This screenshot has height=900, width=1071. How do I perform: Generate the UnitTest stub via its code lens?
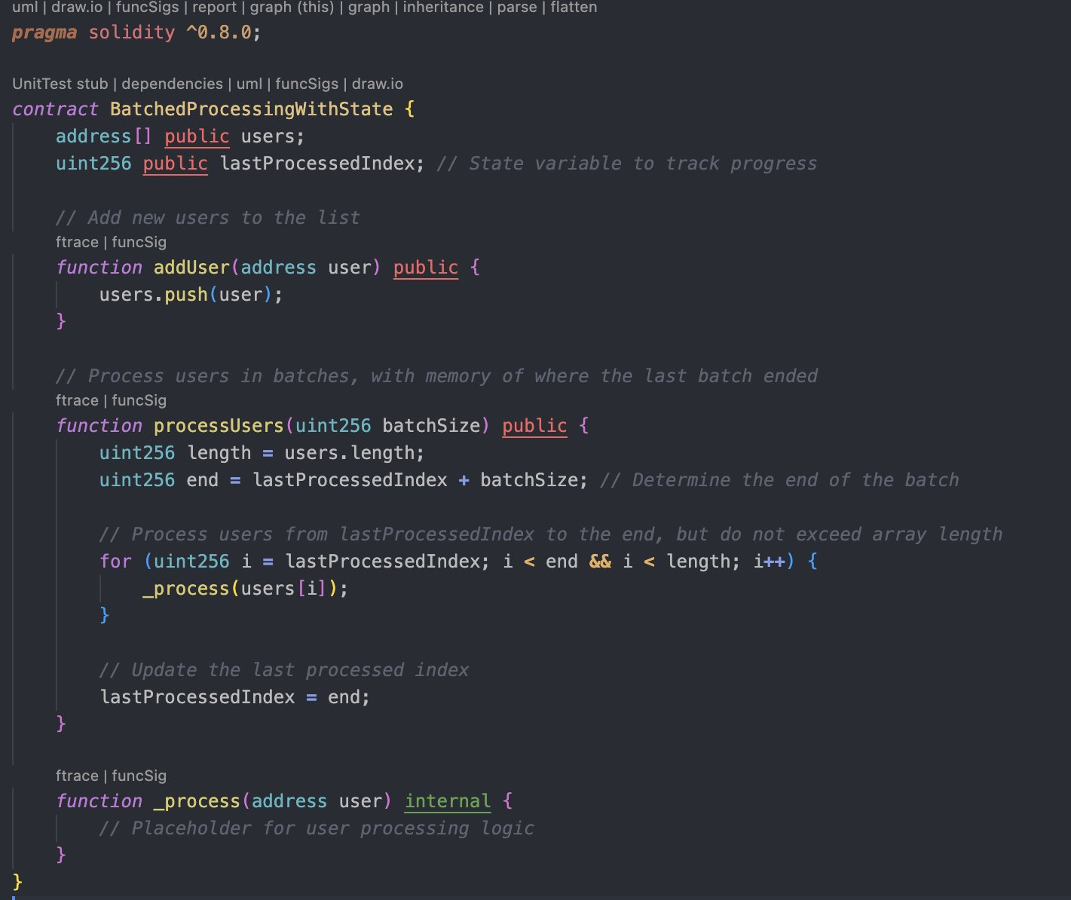coord(60,84)
